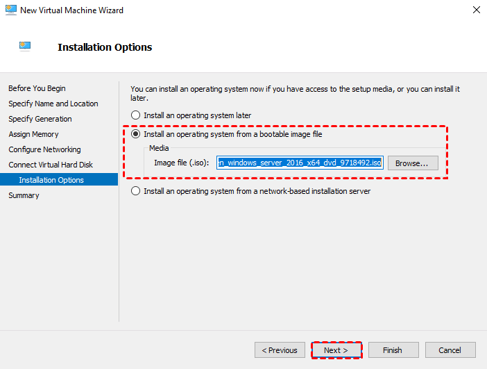Close the wizard window
Image resolution: width=487 pixels, height=369 pixels.
476,10
